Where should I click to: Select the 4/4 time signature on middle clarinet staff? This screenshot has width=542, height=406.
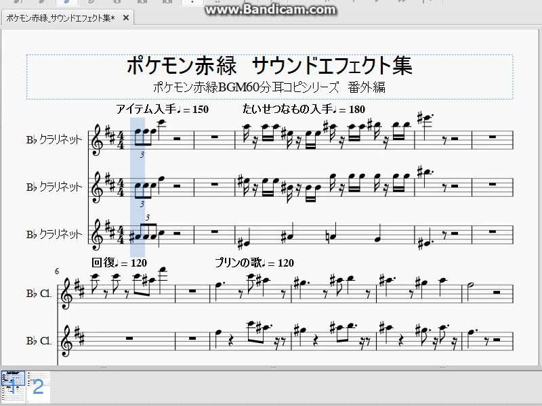pos(121,188)
